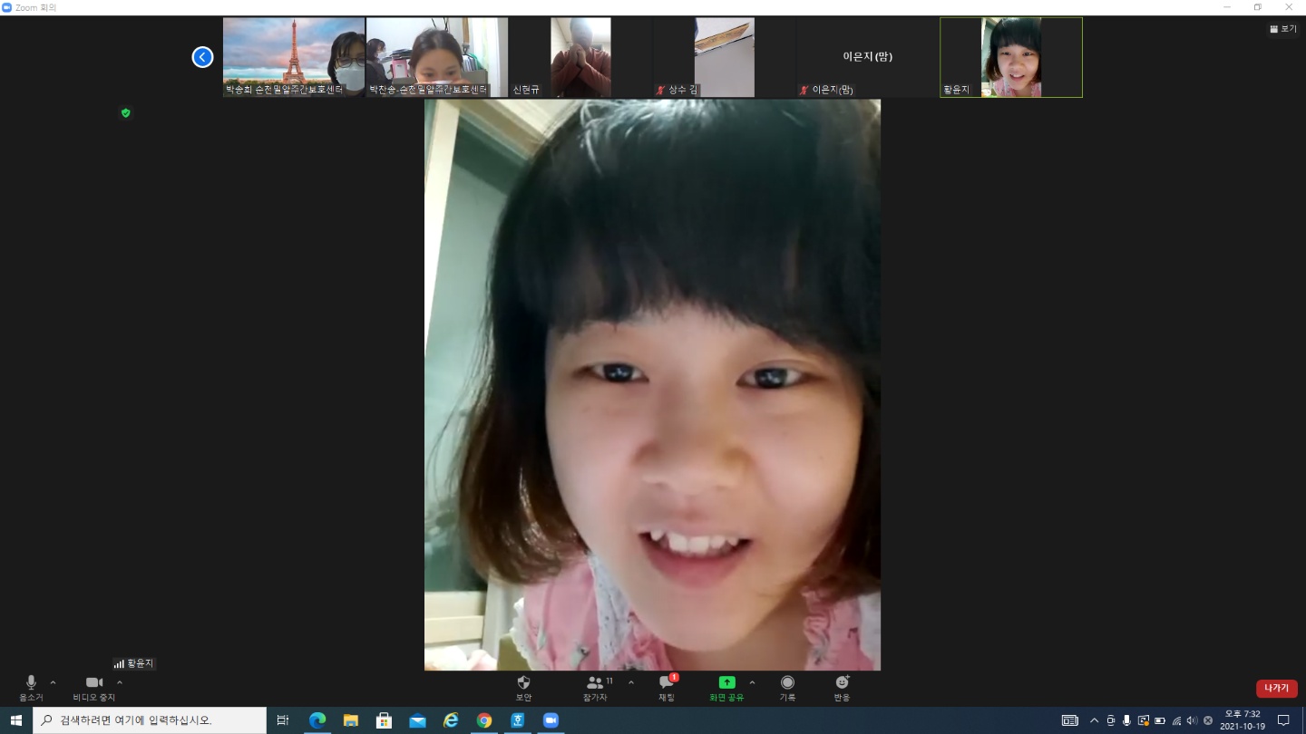Viewport: 1306px width, 734px height.
Task: Expand participants options arrow beside 참가자
Action: tap(631, 682)
